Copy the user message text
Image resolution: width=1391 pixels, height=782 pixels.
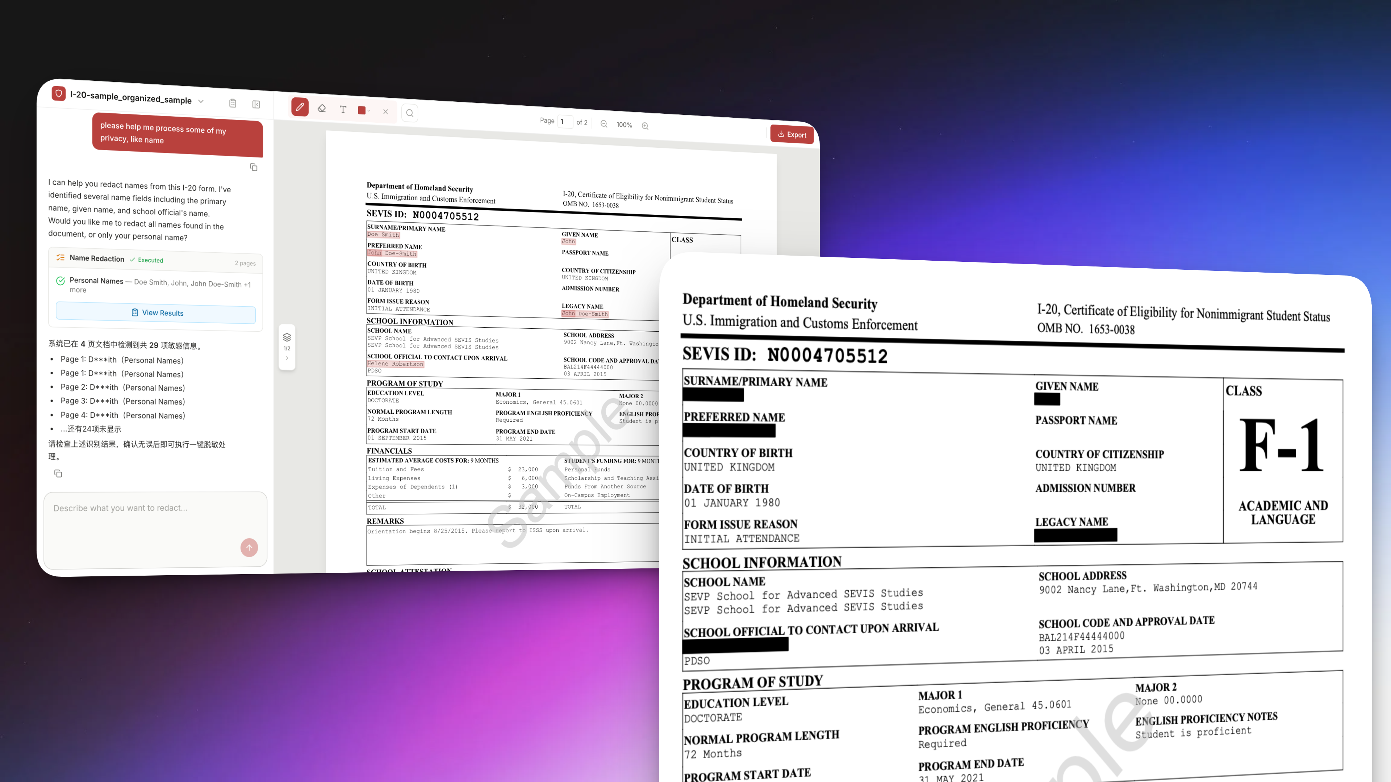[x=254, y=167]
